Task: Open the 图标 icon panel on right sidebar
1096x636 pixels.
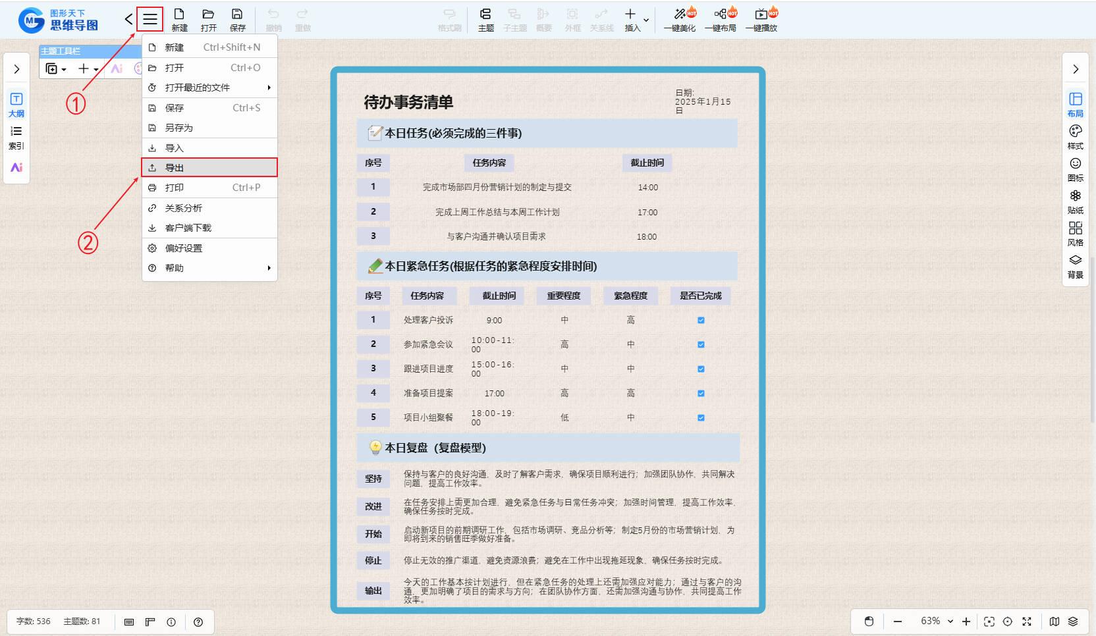Action: click(x=1075, y=169)
